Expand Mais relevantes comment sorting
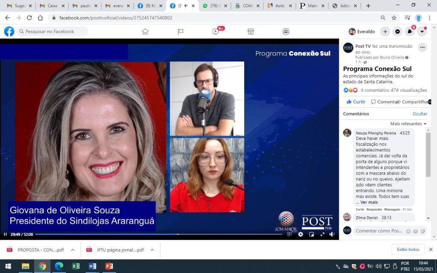437x273 pixels. point(408,124)
